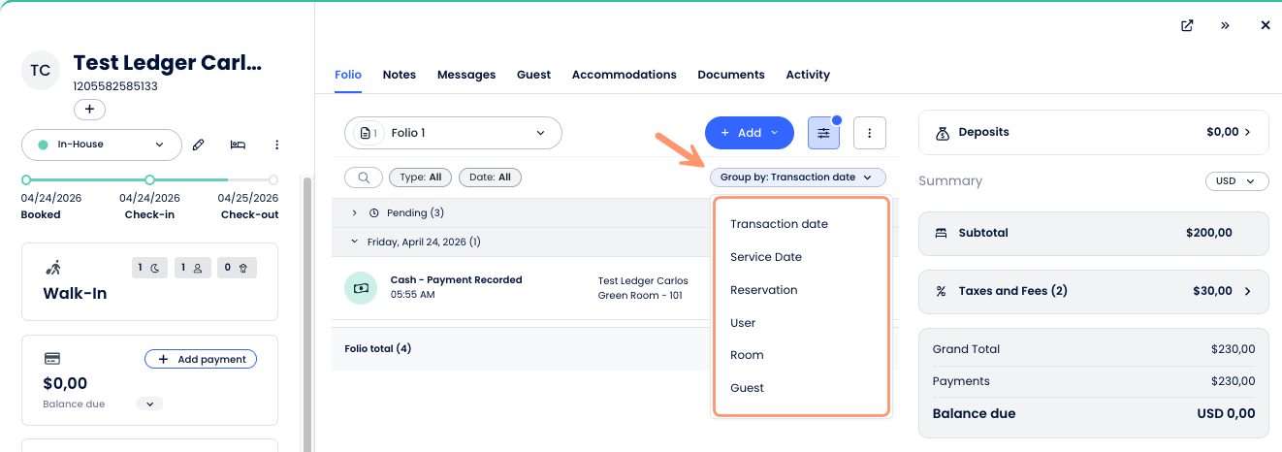Click the left panel vertical scrollbar
The height and width of the screenshot is (452, 1282).
click(307, 314)
